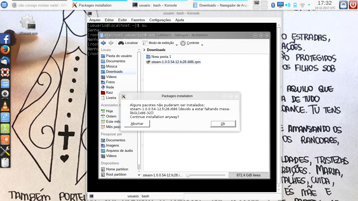
Task: Select usuario : bash Konsole tab
Action: pyautogui.click(x=135, y=196)
